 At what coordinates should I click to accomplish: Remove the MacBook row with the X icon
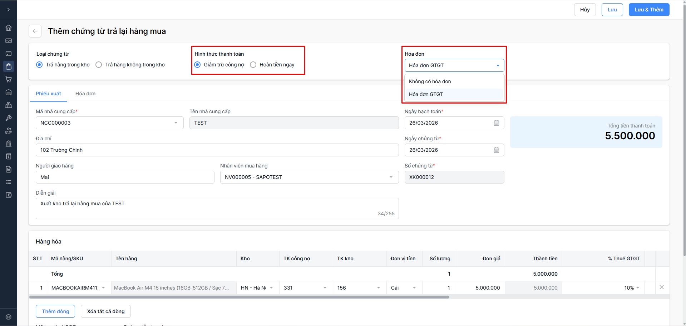click(661, 287)
